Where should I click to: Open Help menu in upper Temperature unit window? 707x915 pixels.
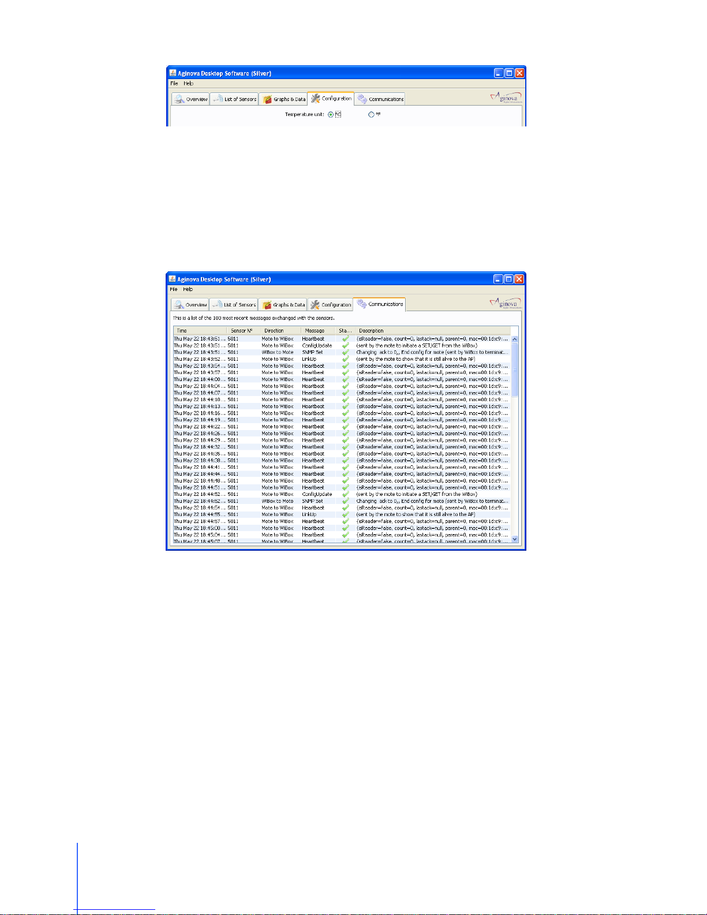pos(188,83)
